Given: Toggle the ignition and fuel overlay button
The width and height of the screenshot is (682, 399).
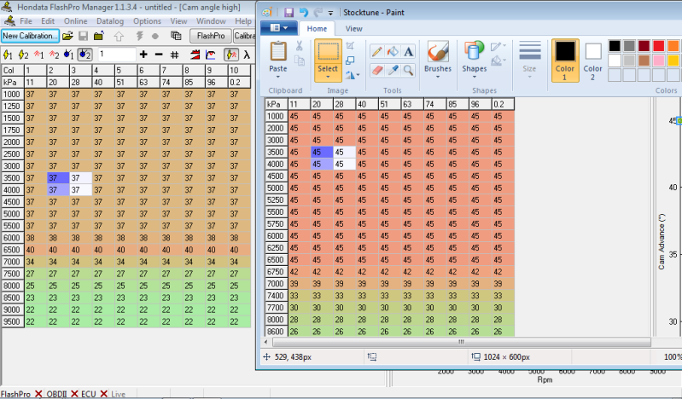Looking at the screenshot, I should pyautogui.click(x=230, y=55).
